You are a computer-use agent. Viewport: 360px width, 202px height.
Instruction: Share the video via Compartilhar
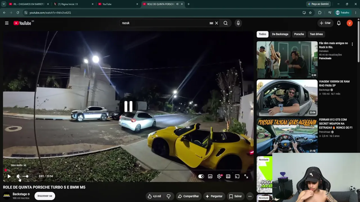pyautogui.click(x=188, y=196)
